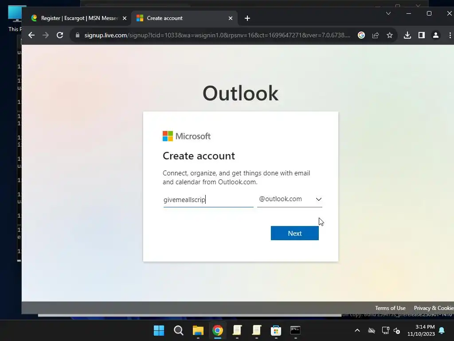Expand the @outlook.com domain dropdown
Screen dimensions: 454x341
pos(290,199)
